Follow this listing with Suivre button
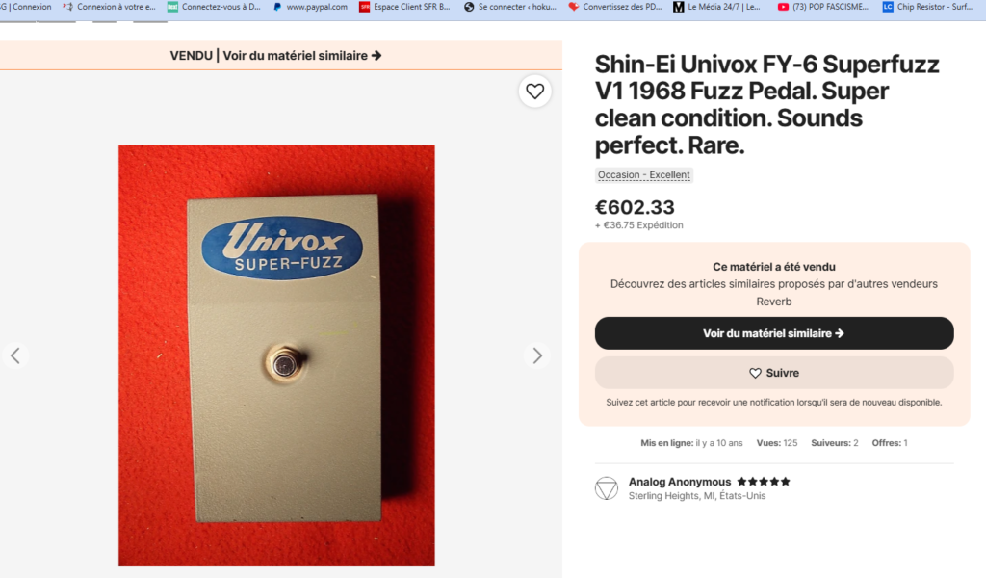This screenshot has height=578, width=986. pyautogui.click(x=774, y=373)
